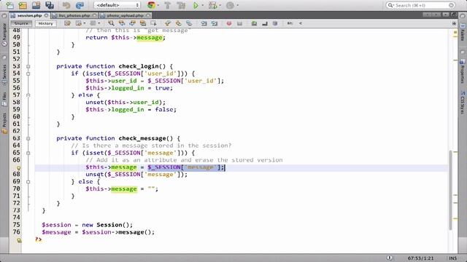The height and width of the screenshot is (262, 467).
Task: Collapse check_message function fold on line 63
Action: point(28,138)
